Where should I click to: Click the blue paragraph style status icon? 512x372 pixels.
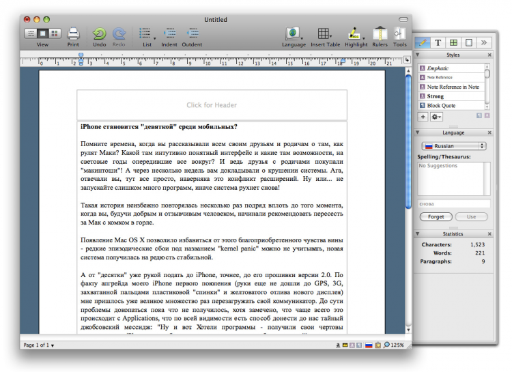(x=359, y=345)
